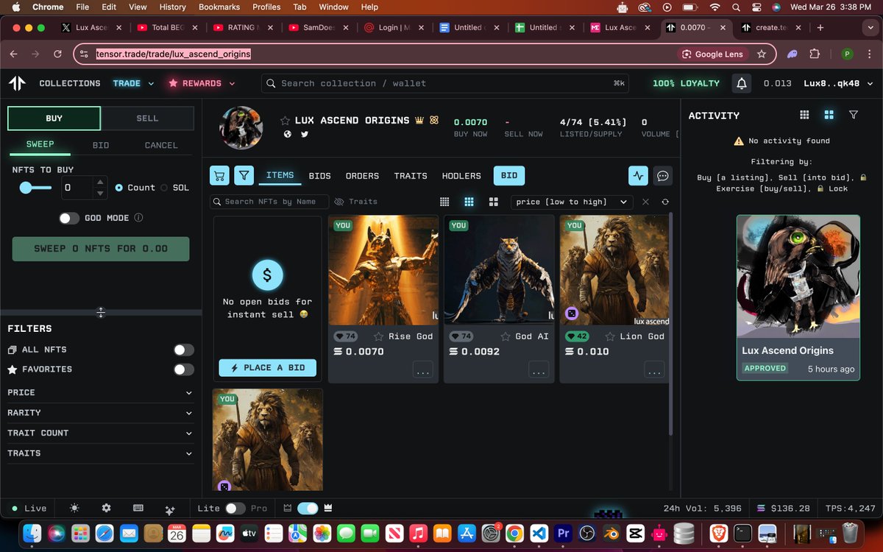883x552 pixels.
Task: Click the panel resize collapse handle above Filters
Action: coord(101,312)
